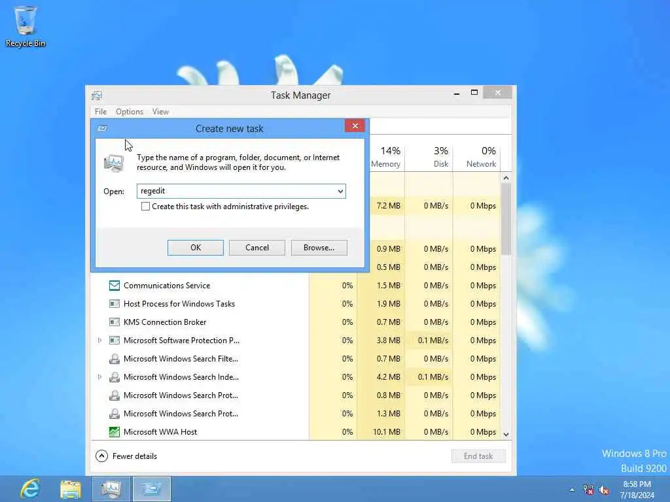This screenshot has width=670, height=502.
Task: Maximize the Task Manager window
Action: pyautogui.click(x=474, y=93)
